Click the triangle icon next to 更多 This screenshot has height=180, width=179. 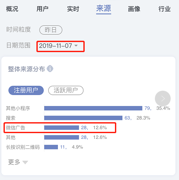tap(25, 162)
